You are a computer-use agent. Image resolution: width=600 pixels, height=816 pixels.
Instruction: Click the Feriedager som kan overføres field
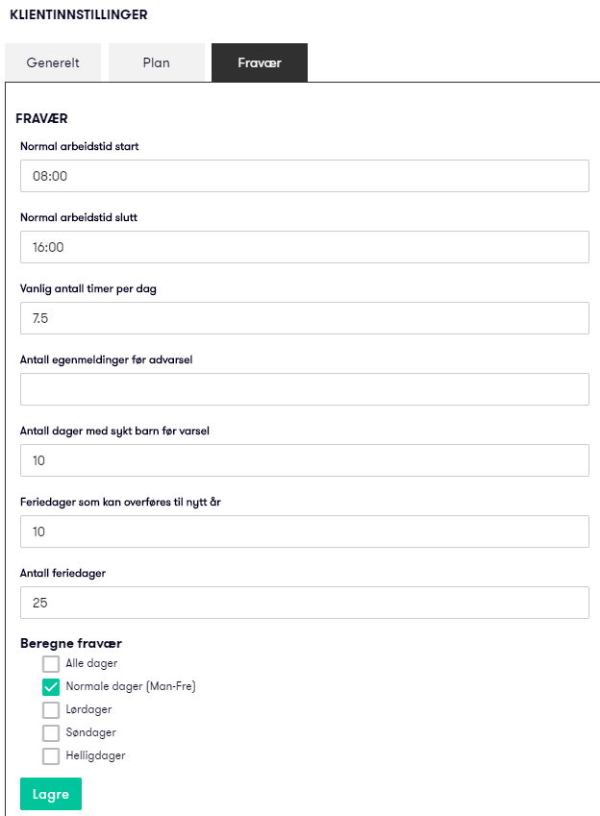pyautogui.click(x=304, y=532)
